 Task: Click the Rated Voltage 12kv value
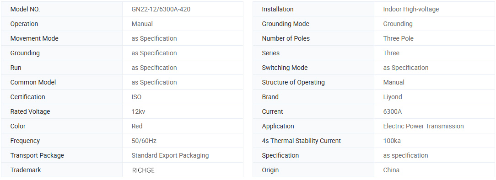click(139, 111)
